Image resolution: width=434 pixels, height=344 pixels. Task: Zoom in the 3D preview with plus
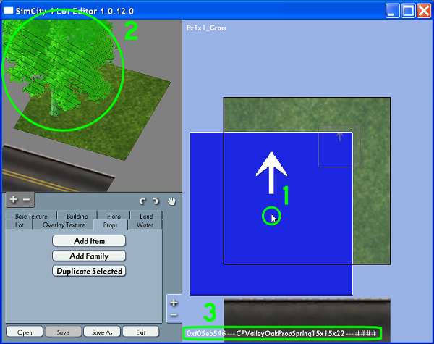[x=13, y=199]
